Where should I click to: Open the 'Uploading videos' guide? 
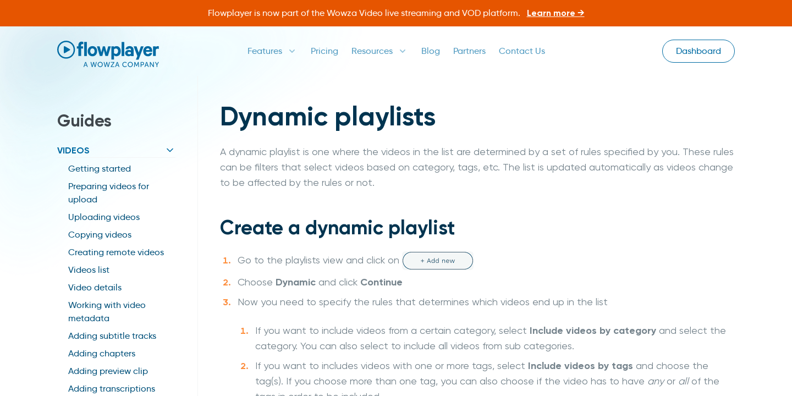point(103,217)
